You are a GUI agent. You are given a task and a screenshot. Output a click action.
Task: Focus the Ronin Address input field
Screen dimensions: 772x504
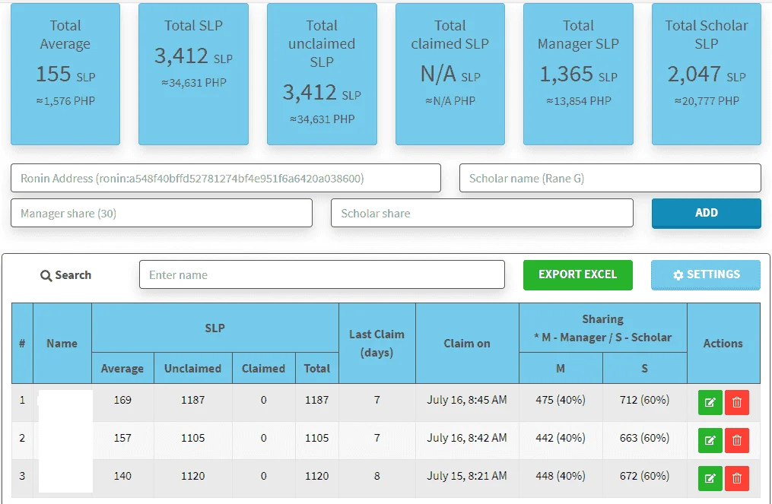coord(225,178)
